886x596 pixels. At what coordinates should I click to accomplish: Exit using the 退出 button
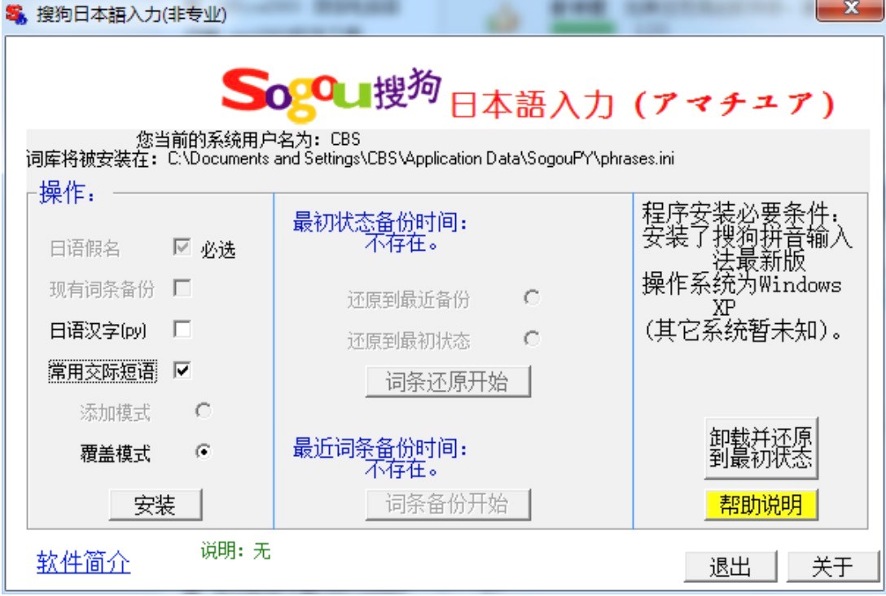pos(730,567)
